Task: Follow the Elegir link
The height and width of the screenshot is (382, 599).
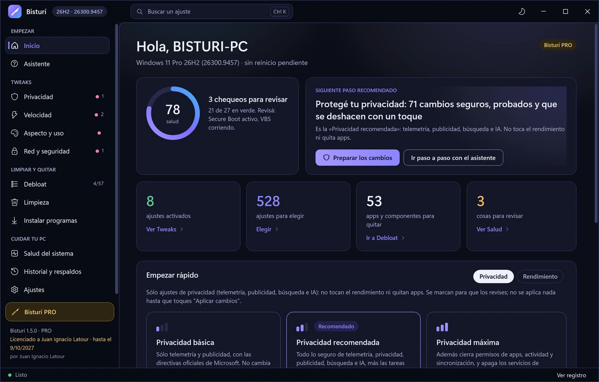Action: point(268,229)
